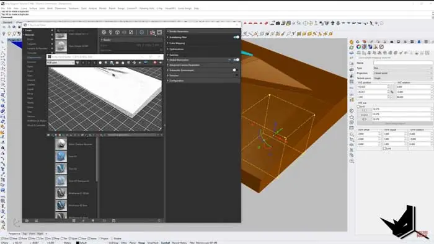Click the crossed-circle icon in properties panel second row

(381, 47)
